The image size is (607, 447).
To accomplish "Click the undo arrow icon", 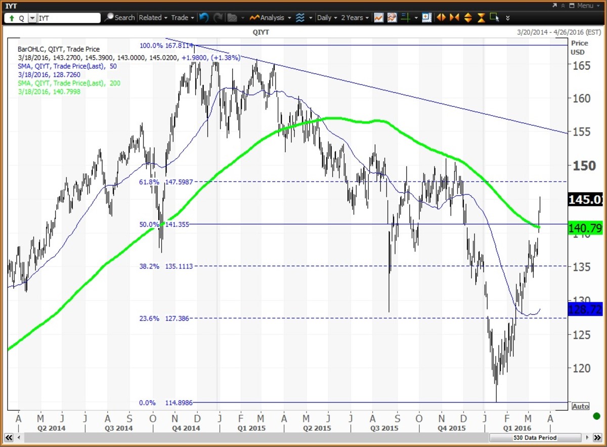I will tap(204, 18).
